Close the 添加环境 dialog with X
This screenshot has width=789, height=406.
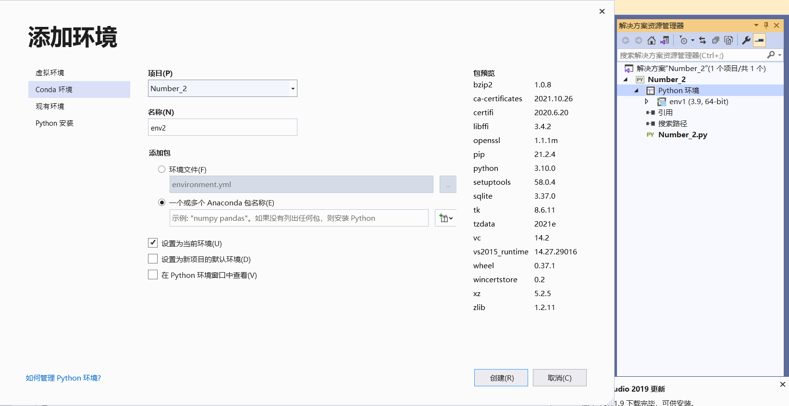click(602, 11)
